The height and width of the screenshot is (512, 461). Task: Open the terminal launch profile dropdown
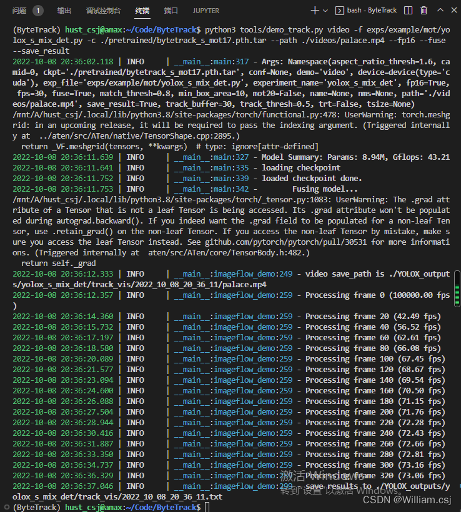326,11
